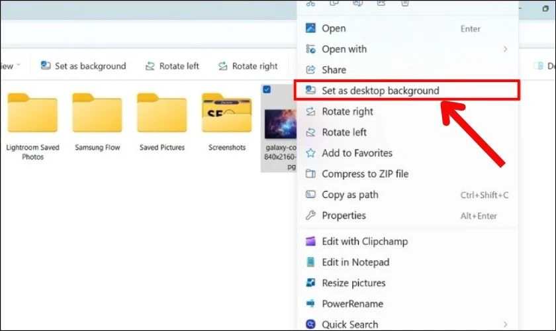Image resolution: width=556 pixels, height=331 pixels.
Task: Click the Copy as path icon
Action: 310,195
